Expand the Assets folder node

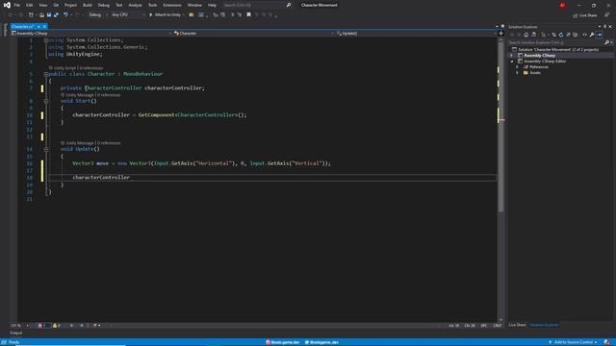[517, 73]
